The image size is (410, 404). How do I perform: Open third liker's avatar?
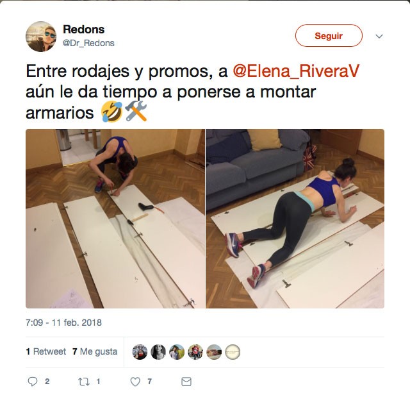[x=177, y=352]
